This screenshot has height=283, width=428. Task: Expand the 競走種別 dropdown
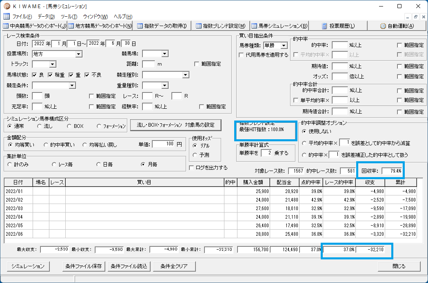tap(186, 75)
